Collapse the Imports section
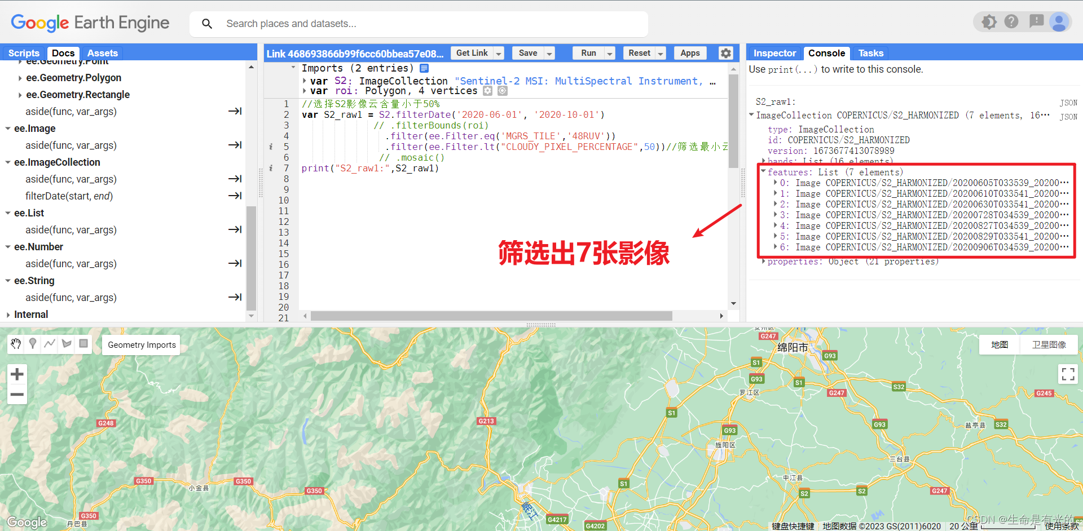The image size is (1083, 531). tap(293, 68)
